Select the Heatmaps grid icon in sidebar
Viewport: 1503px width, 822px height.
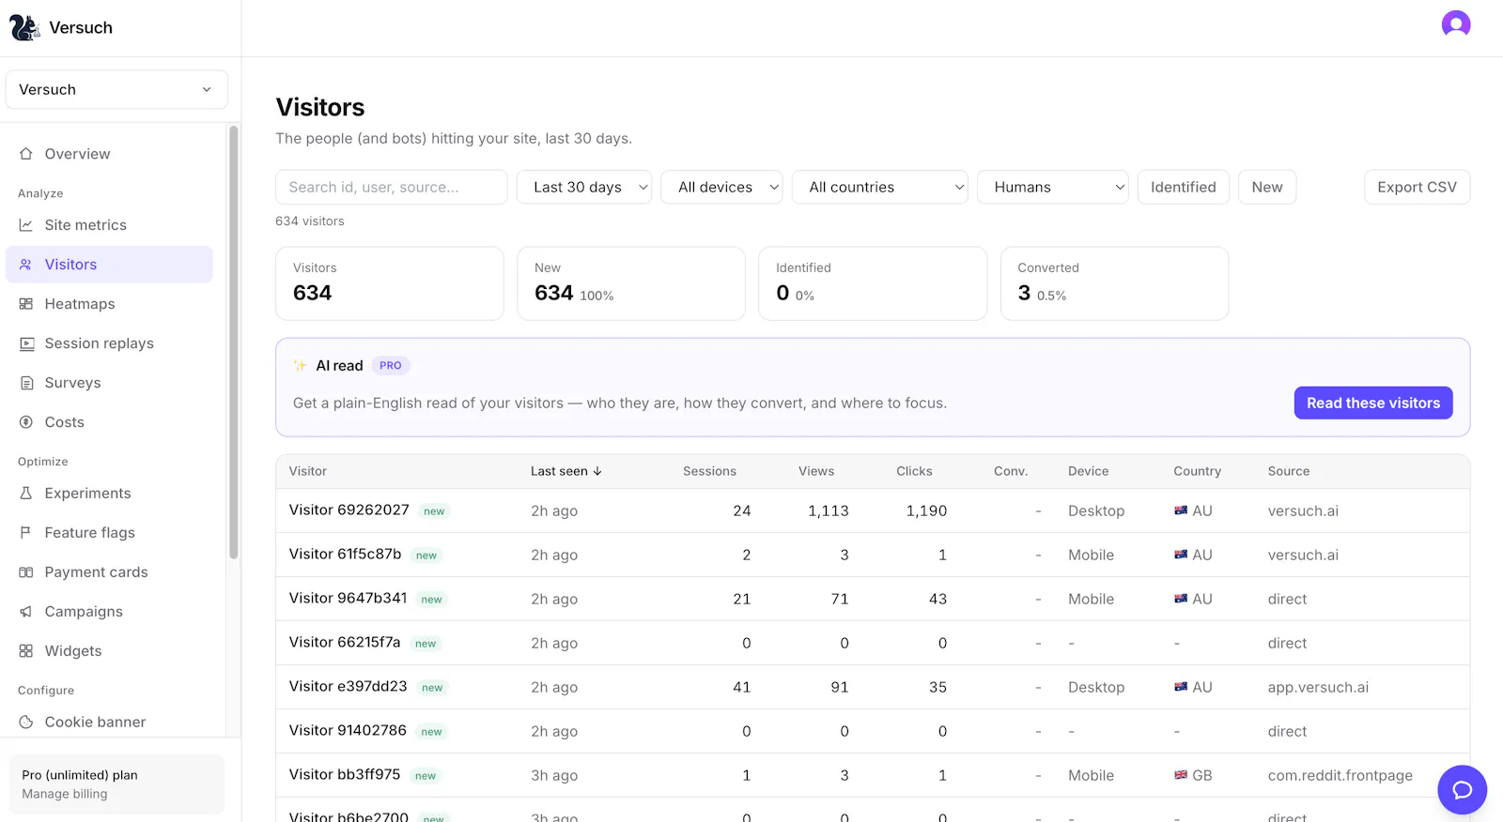click(26, 304)
